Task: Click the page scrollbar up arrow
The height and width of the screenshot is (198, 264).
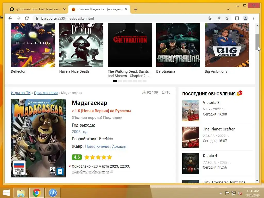Action: tap(257, 26)
